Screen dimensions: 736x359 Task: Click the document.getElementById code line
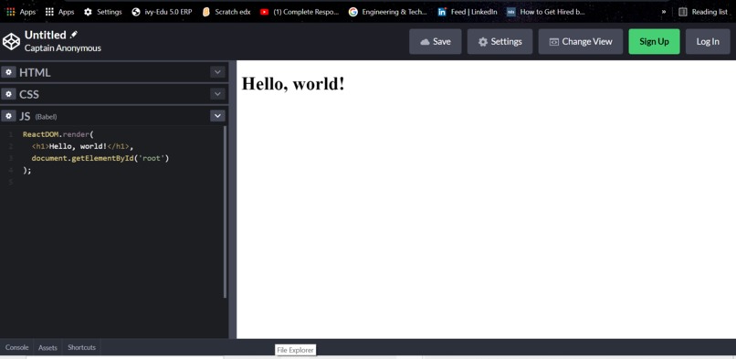coord(100,158)
